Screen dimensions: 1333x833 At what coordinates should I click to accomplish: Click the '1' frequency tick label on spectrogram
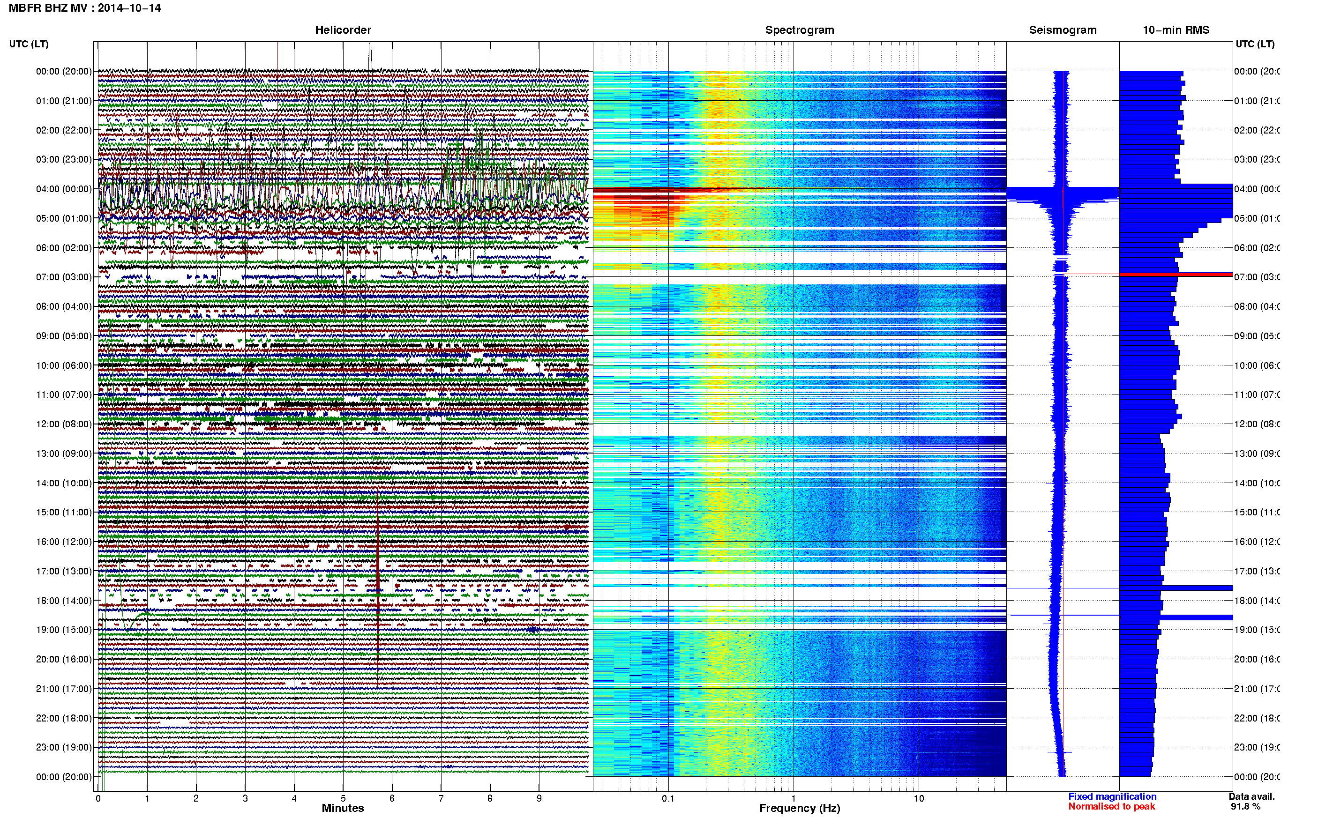tap(794, 798)
